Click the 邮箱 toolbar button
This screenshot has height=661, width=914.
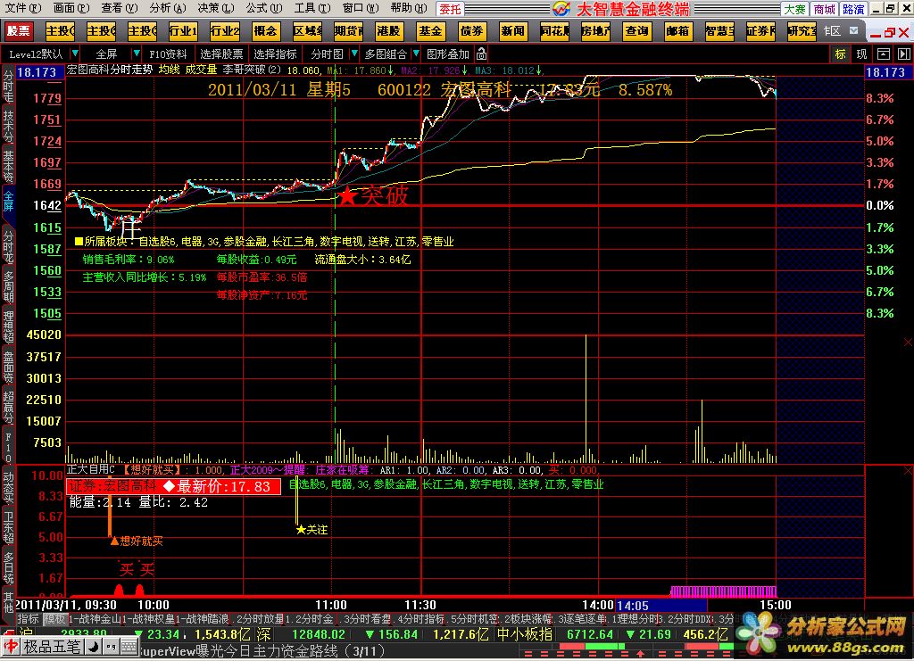coord(678,31)
